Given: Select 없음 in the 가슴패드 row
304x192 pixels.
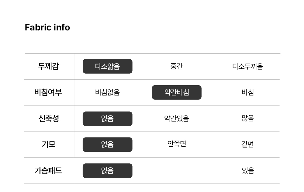Looking at the screenshot, I should 107,171.
